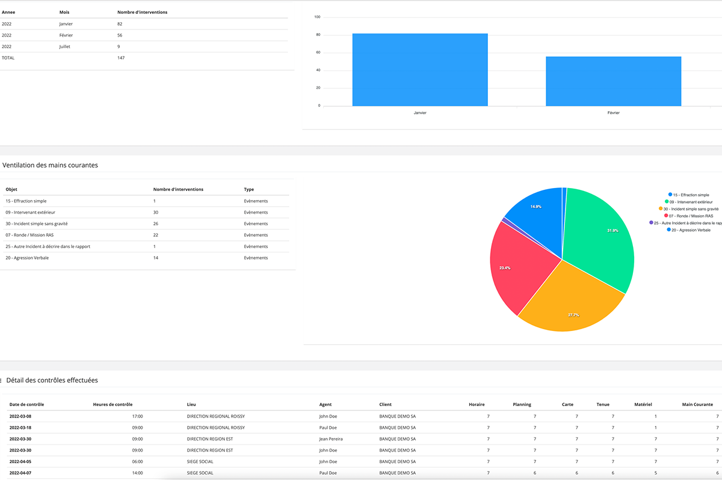Toggle the 15 - Effraction simple legend marker
This screenshot has height=480, width=722.
[670, 195]
